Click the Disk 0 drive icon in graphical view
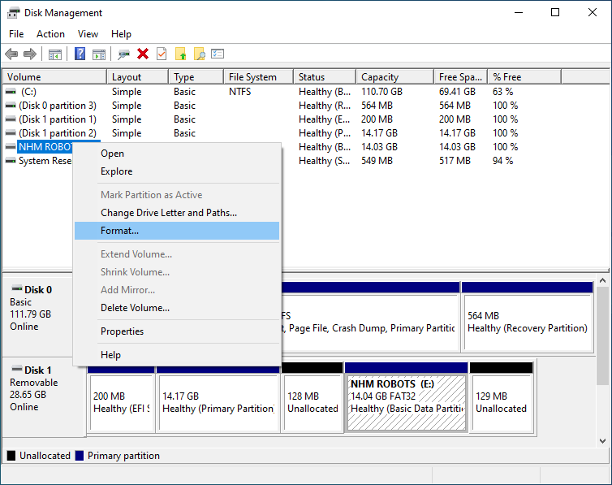 [17, 288]
